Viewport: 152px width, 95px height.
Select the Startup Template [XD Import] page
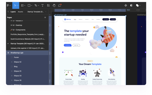coord(27,44)
